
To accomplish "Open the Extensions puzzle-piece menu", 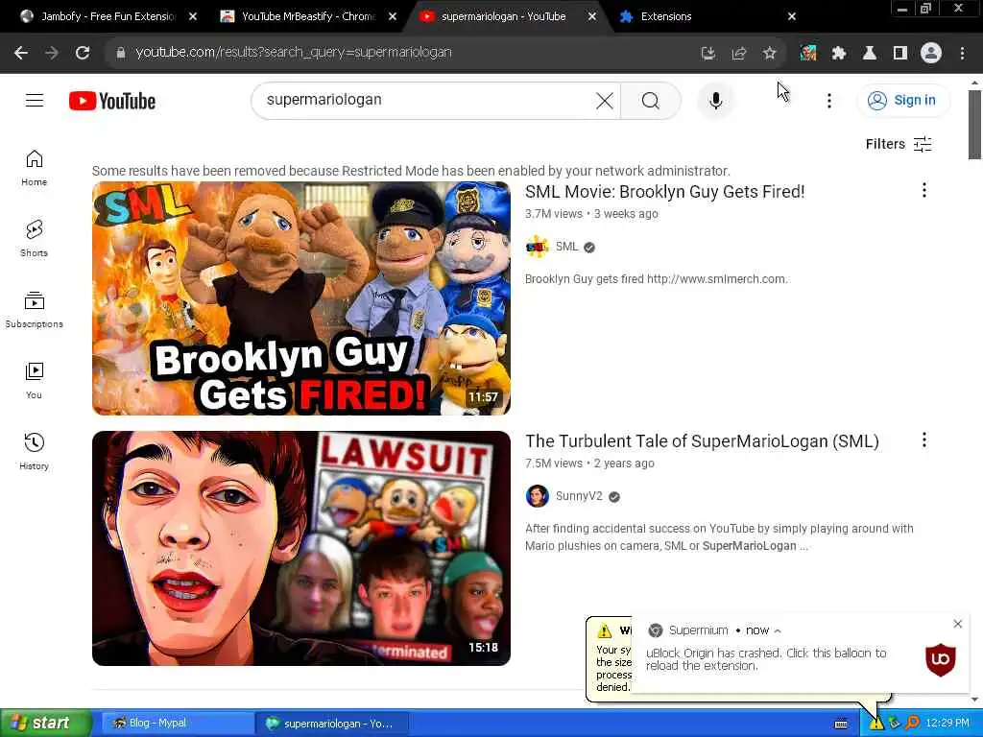I will [x=839, y=54].
